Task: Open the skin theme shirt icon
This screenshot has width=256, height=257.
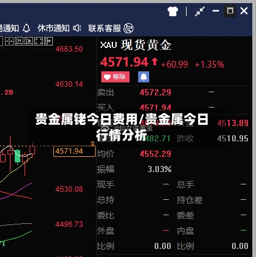Action: pos(173,11)
